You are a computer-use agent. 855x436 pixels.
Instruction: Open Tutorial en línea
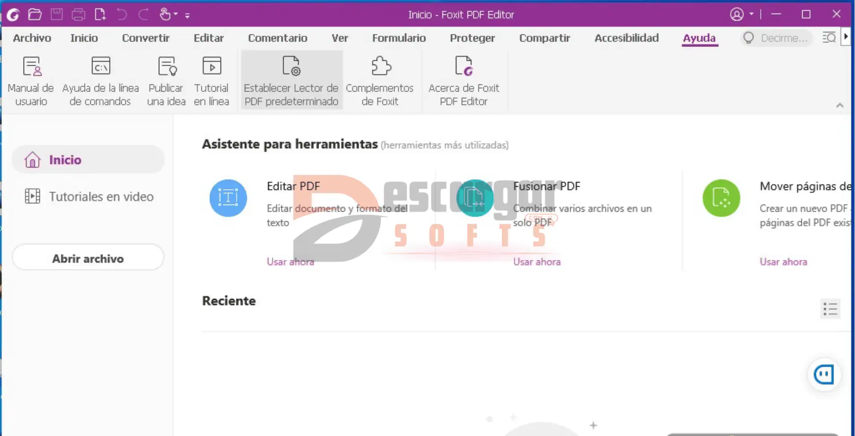(212, 81)
